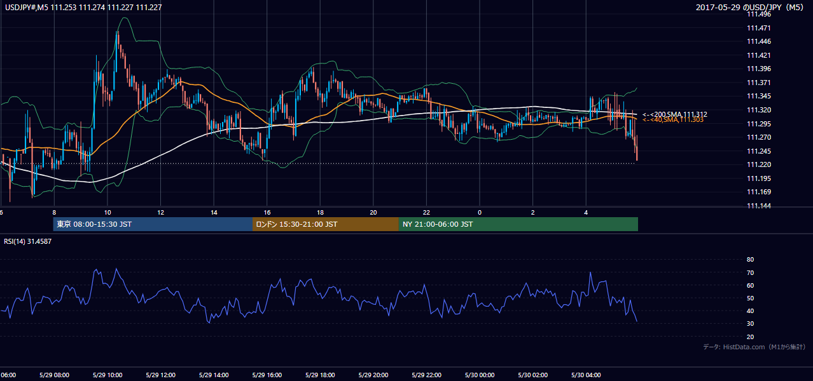Select the NY 21:00-06:00 JST session bar
813x381 pixels.
518,224
